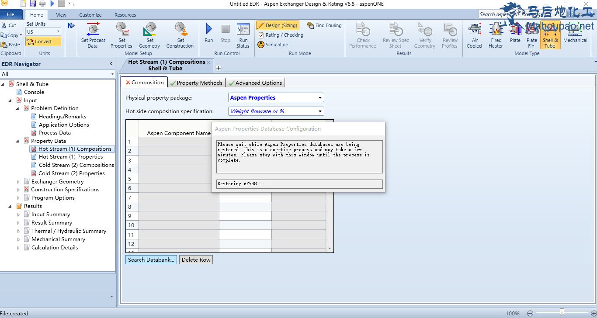Click row 9 middle composition cell
Viewport: 597px width, 318px height.
(245, 216)
